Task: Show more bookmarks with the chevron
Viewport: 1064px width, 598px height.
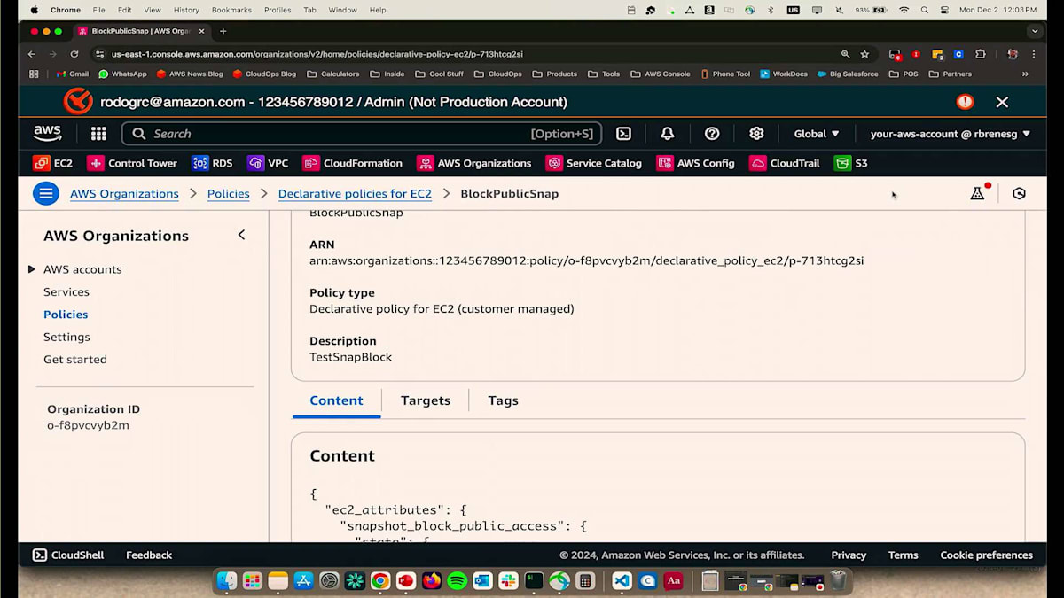Action: [x=1026, y=74]
